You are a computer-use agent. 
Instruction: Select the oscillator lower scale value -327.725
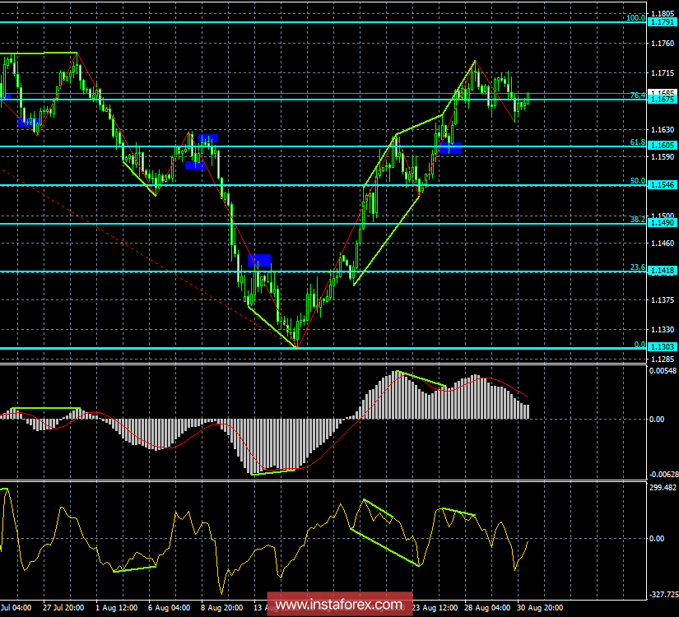coord(663,593)
